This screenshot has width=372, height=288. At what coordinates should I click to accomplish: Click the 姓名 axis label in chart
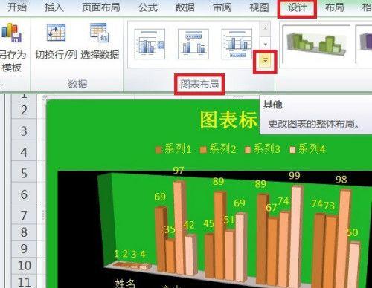[x=125, y=284]
